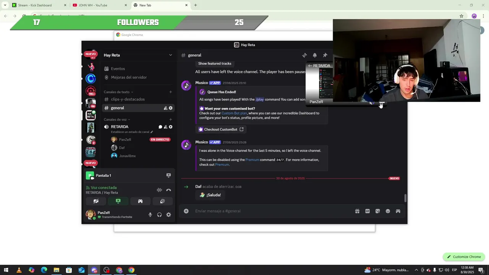489x275 pixels.
Task: Switch to Stream - Kick Dashboard tab
Action: pyautogui.click(x=39, y=5)
